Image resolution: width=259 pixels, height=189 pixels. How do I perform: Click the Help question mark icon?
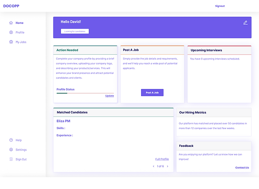[x=11, y=140]
